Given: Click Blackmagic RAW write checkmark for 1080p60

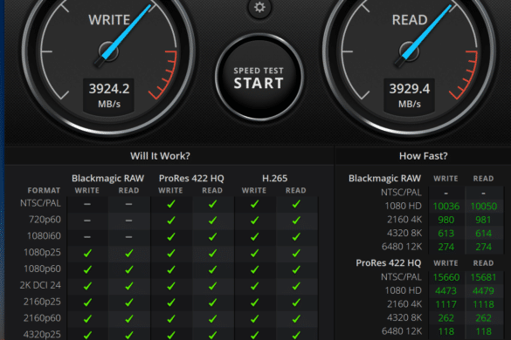Looking at the screenshot, I should pyautogui.click(x=87, y=269).
